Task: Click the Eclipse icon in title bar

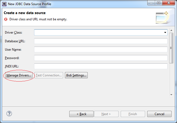Action: (4, 4)
